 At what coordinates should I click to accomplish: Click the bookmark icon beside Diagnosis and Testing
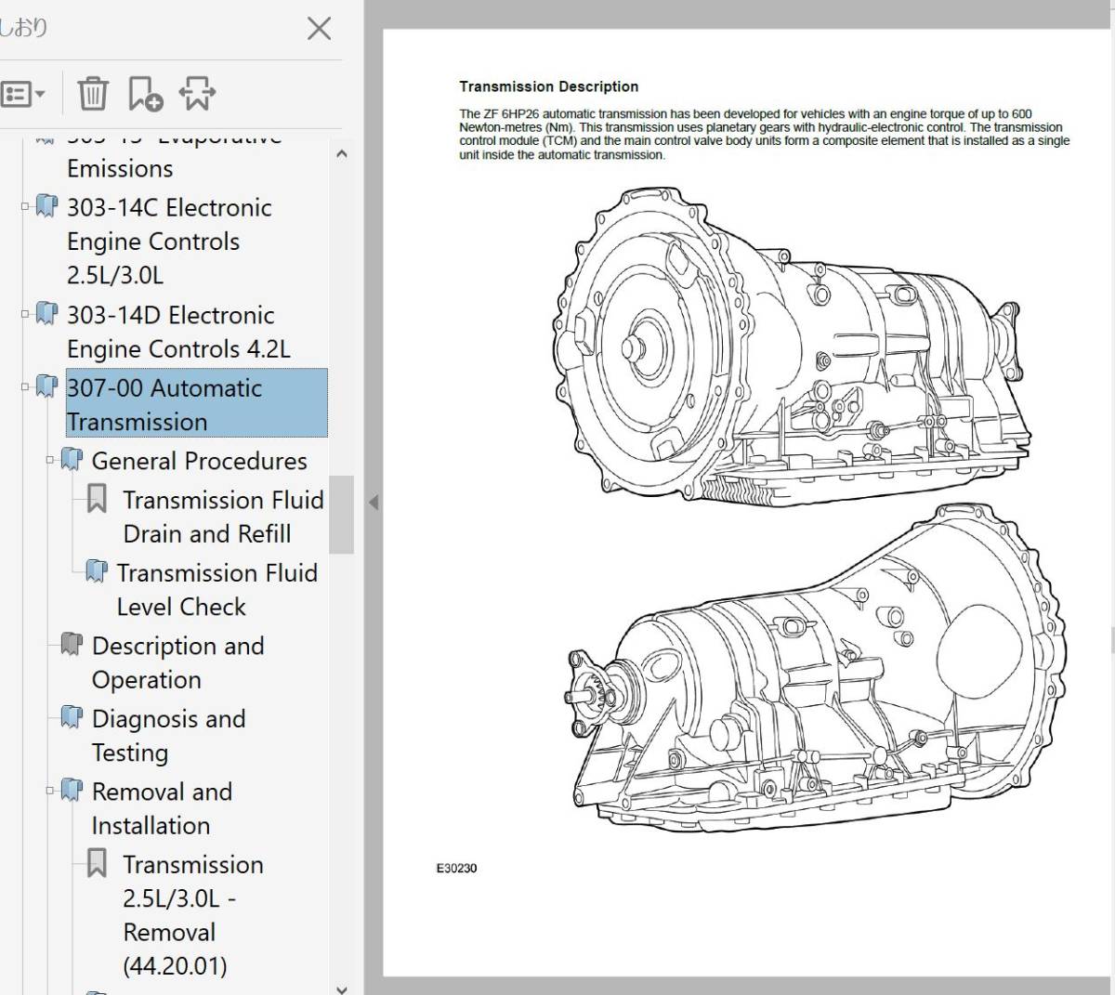pyautogui.click(x=72, y=717)
